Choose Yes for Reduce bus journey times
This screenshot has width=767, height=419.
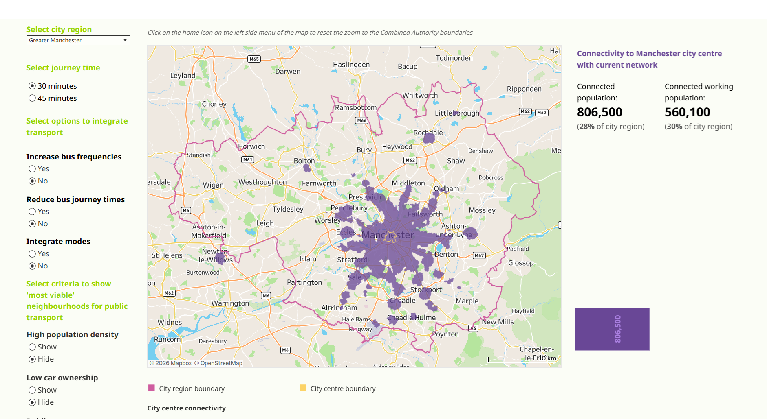[x=32, y=212]
